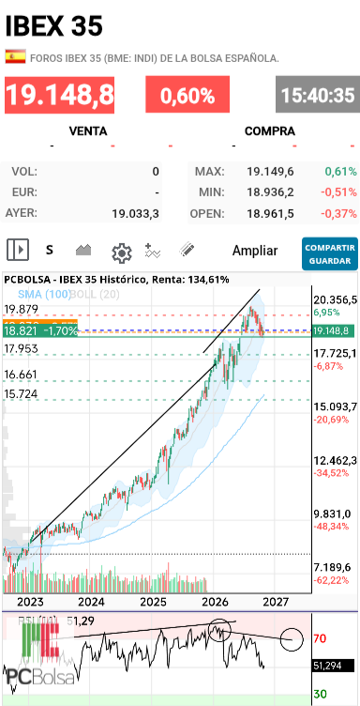Screen dimensions: 360x706
Task: Click the IBEX 35 page heading
Action: click(x=54, y=26)
